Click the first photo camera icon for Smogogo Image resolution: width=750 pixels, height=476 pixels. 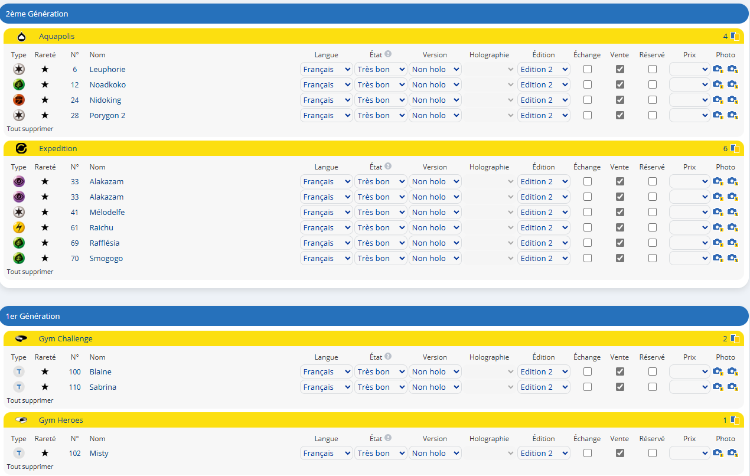pyautogui.click(x=718, y=258)
